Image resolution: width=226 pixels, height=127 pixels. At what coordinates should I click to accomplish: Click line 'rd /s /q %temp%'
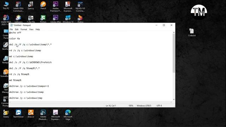[x=19, y=74]
